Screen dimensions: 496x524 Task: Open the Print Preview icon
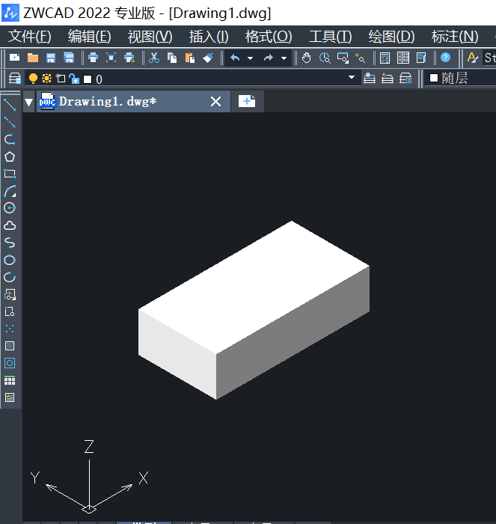pyautogui.click(x=111, y=58)
